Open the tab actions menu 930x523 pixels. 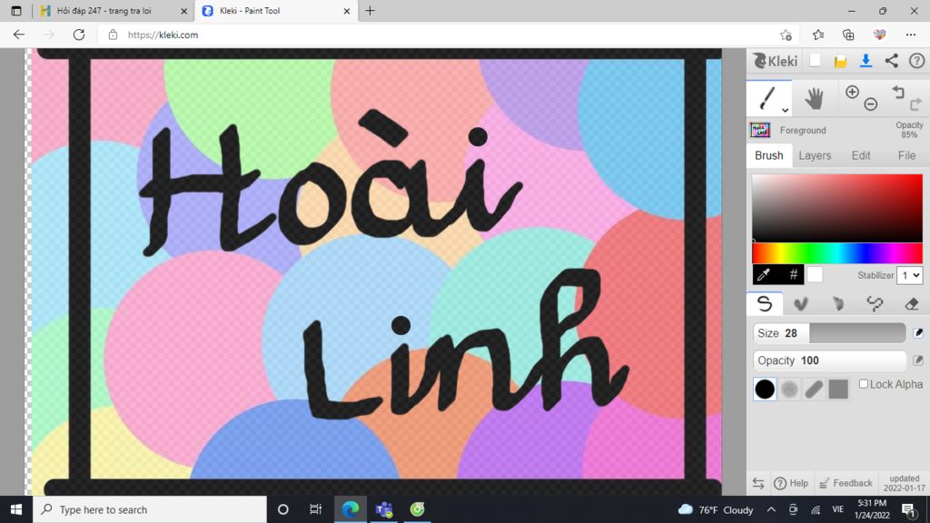point(16,11)
